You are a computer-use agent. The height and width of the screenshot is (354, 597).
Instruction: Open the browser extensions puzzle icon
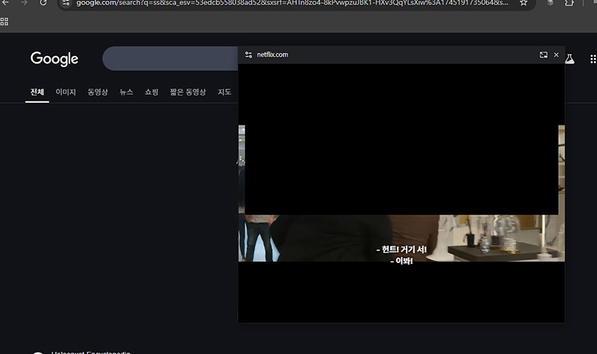coord(569,3)
